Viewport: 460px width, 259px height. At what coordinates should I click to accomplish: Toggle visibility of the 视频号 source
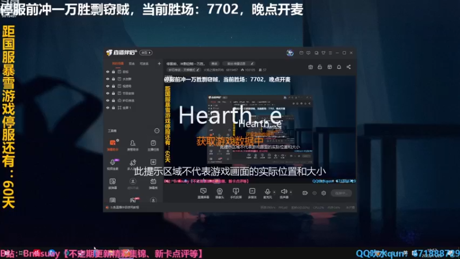pyautogui.click(x=108, y=86)
